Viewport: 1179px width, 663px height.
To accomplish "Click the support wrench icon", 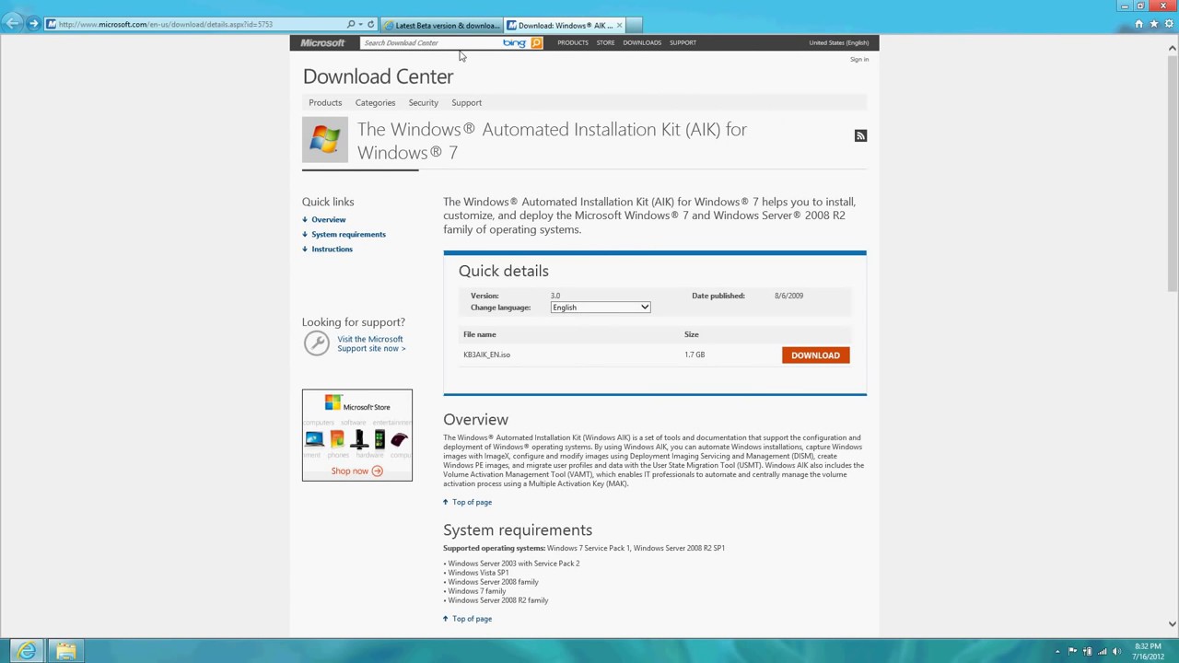I will coord(316,343).
